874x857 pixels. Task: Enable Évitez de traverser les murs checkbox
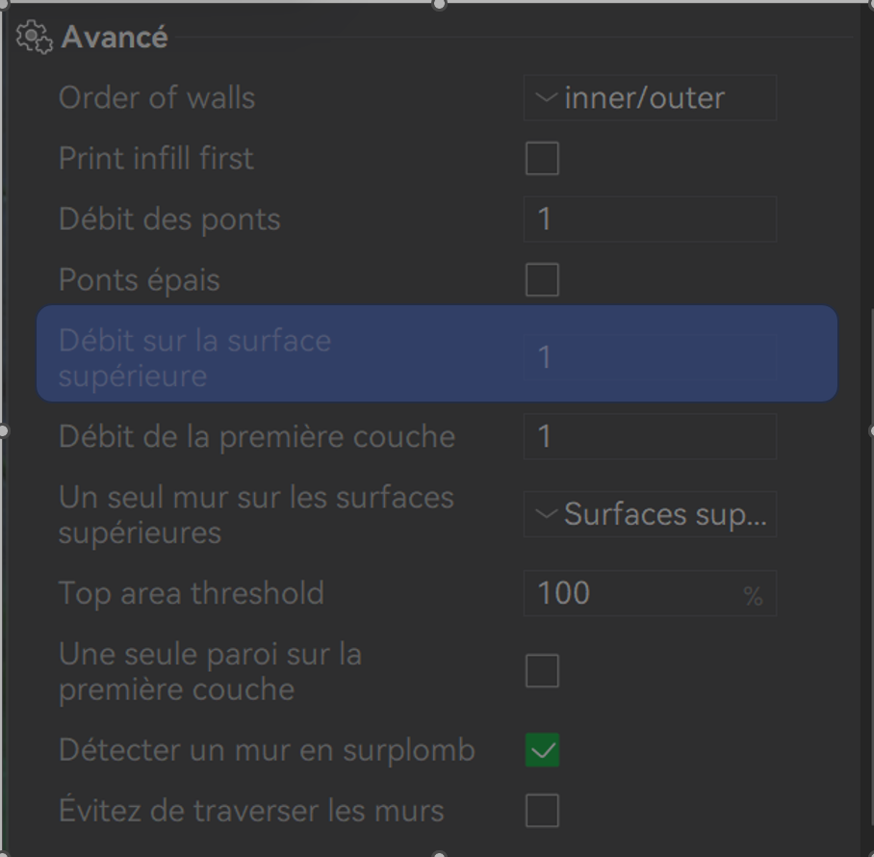542,811
